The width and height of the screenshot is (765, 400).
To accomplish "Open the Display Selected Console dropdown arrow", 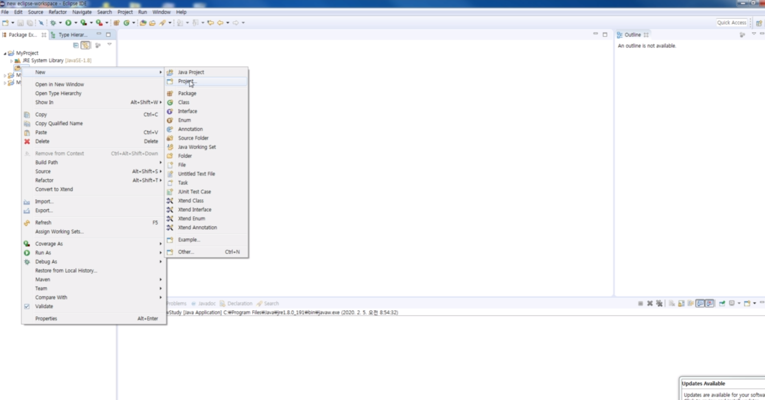I will tap(739, 303).
